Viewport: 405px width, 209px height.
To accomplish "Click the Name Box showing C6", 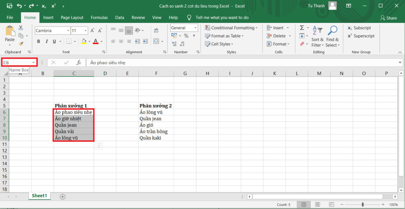I will 19,62.
